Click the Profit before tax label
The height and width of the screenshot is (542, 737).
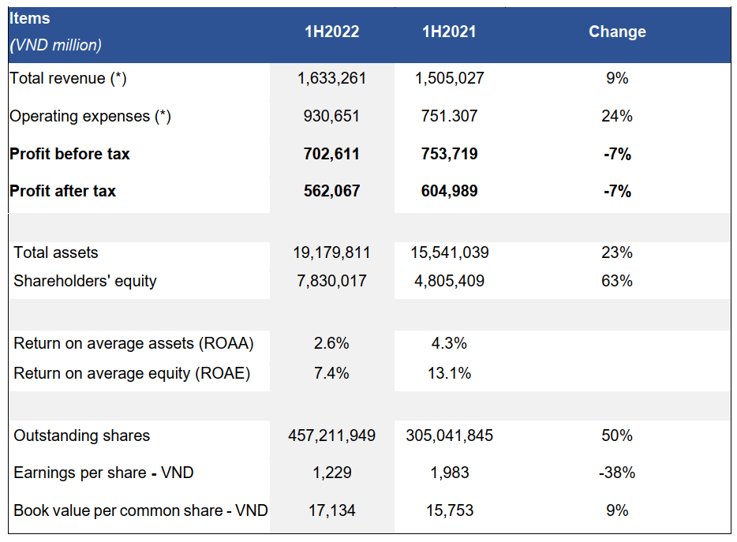69,154
